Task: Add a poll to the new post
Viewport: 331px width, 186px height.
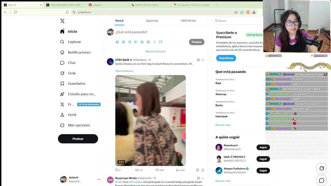Action: (136, 42)
